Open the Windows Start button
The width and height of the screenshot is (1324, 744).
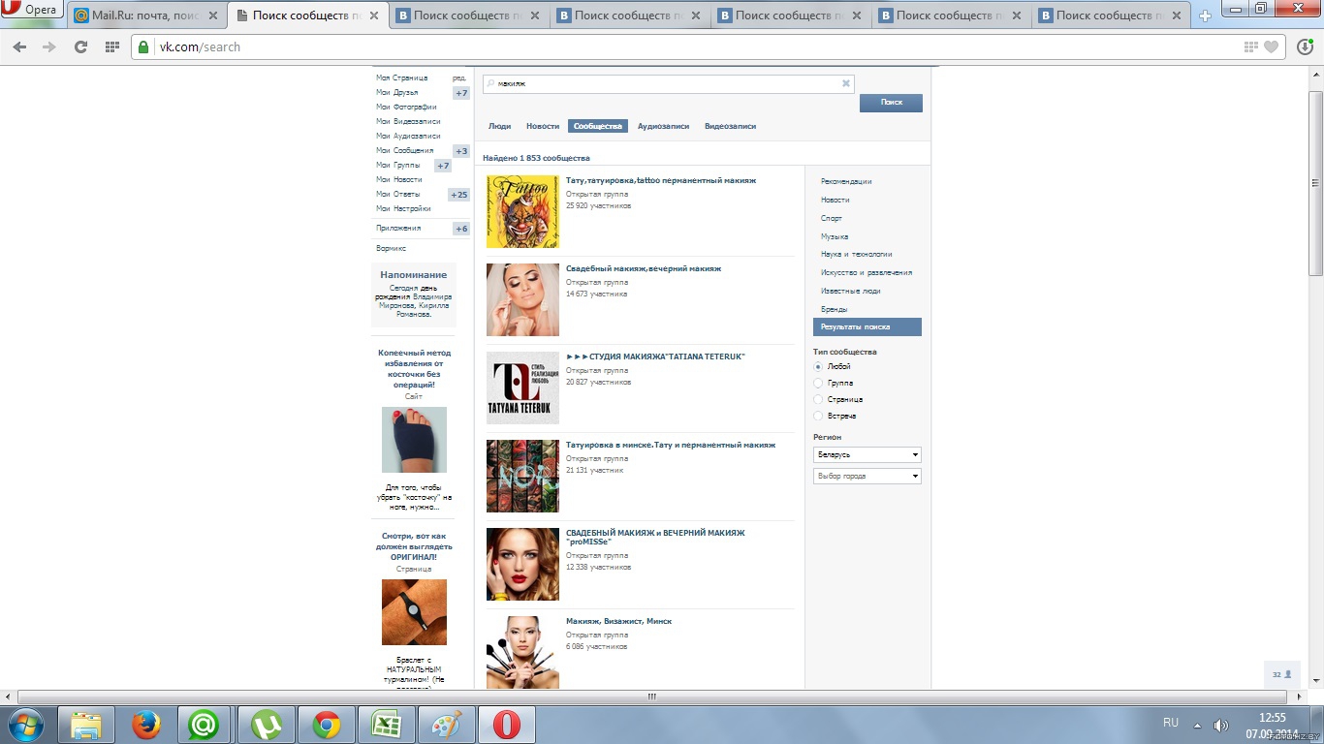click(26, 725)
